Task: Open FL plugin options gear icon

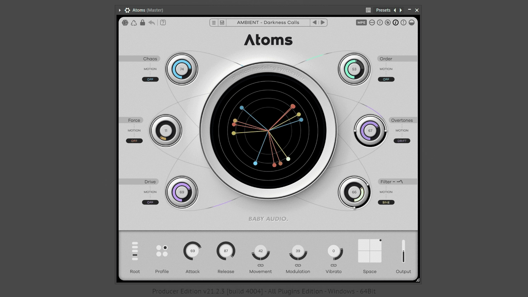Action: pyautogui.click(x=127, y=10)
